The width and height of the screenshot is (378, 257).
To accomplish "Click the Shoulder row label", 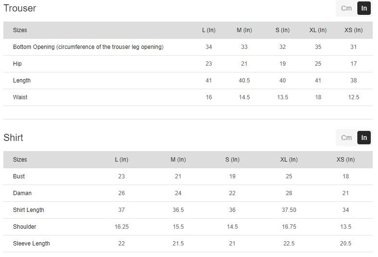I will click(25, 227).
